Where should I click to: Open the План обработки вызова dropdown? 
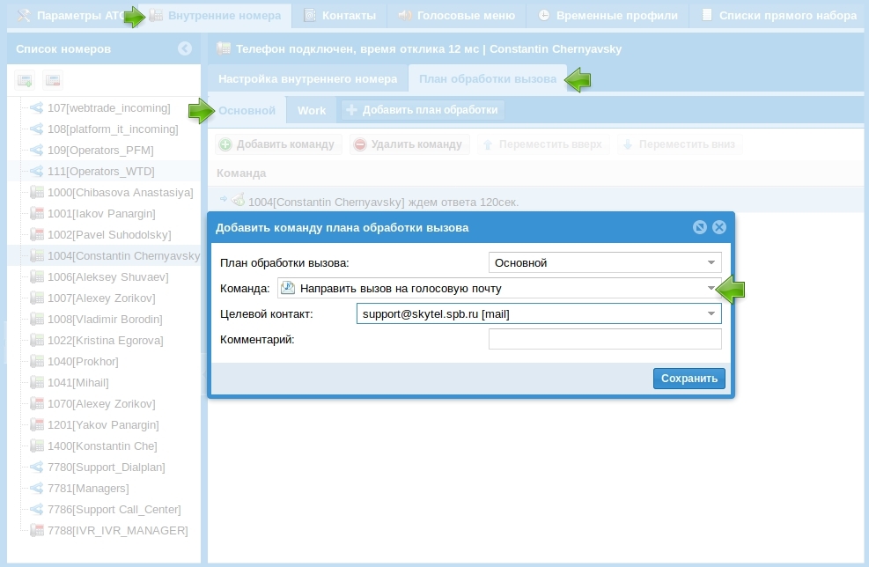click(x=711, y=262)
